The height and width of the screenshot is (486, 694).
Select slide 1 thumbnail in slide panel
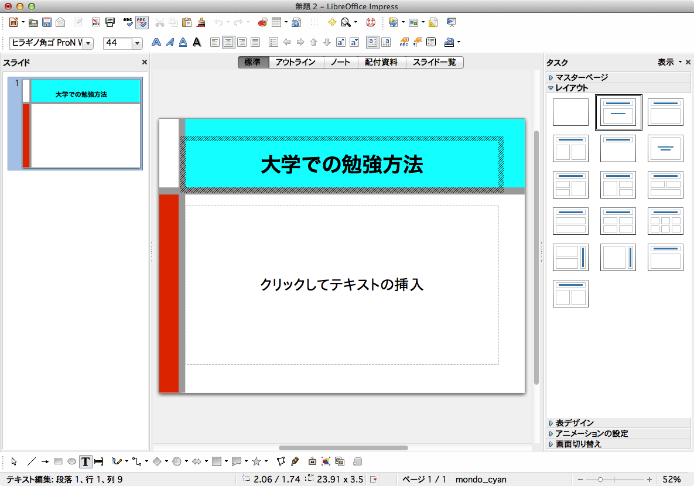(x=81, y=124)
